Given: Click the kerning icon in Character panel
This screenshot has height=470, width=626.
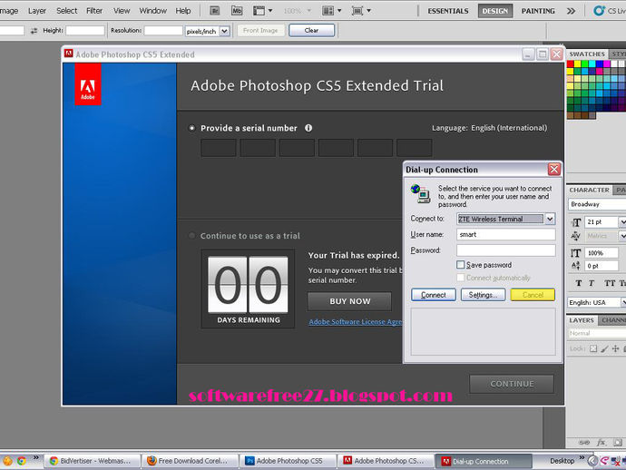Looking at the screenshot, I should coord(575,236).
